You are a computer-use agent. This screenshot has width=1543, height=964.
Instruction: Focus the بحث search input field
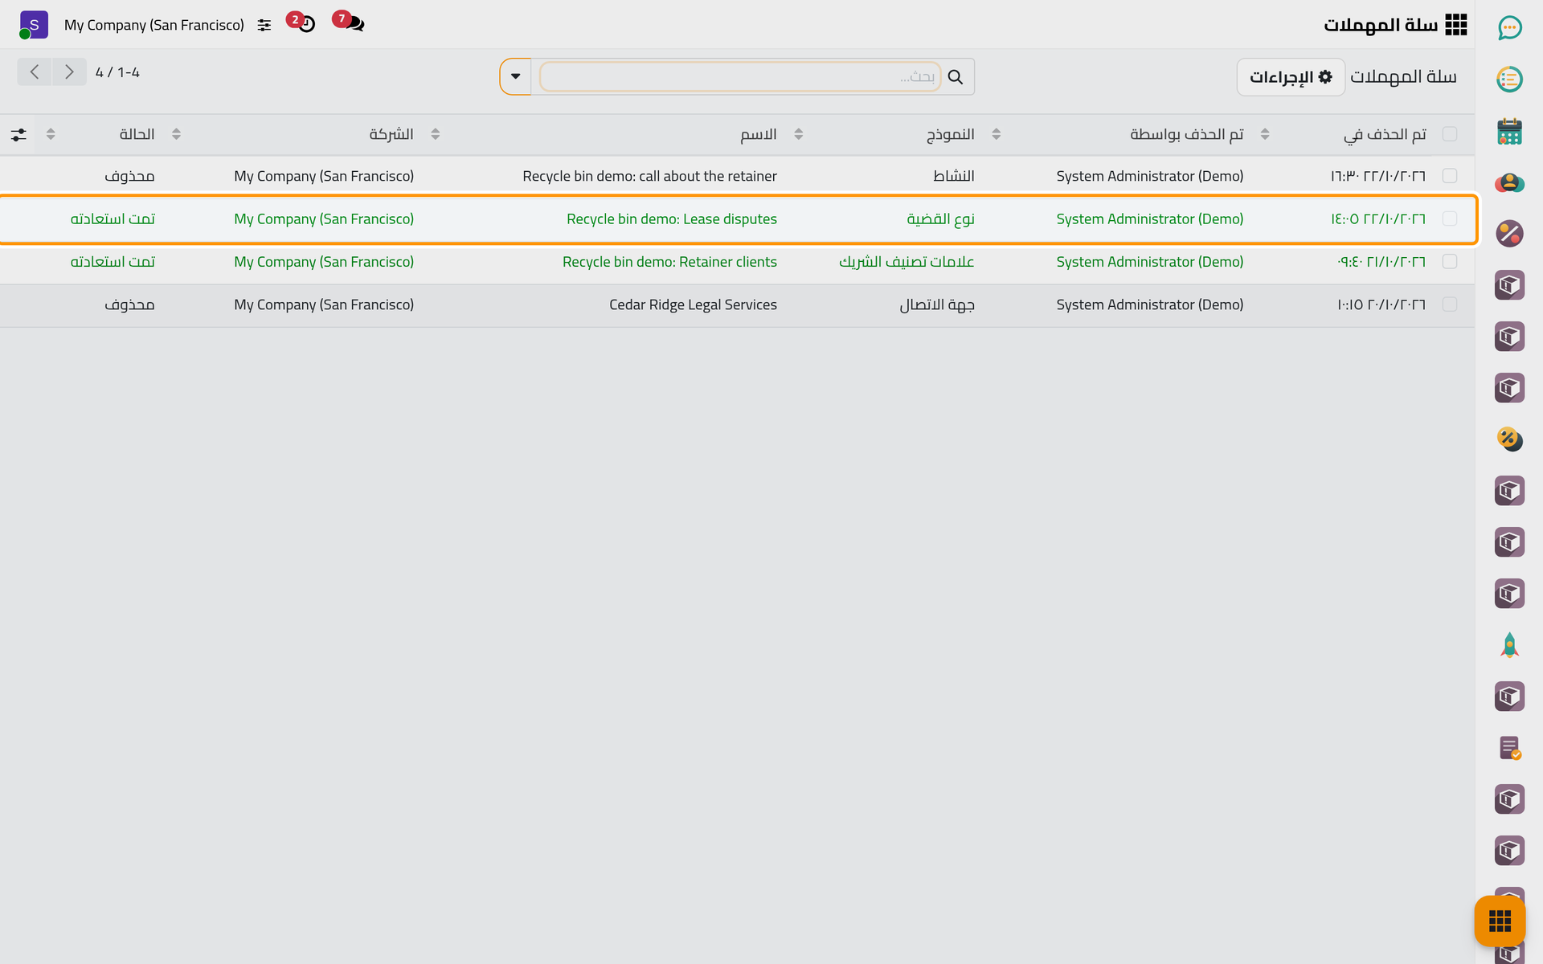[x=739, y=76]
